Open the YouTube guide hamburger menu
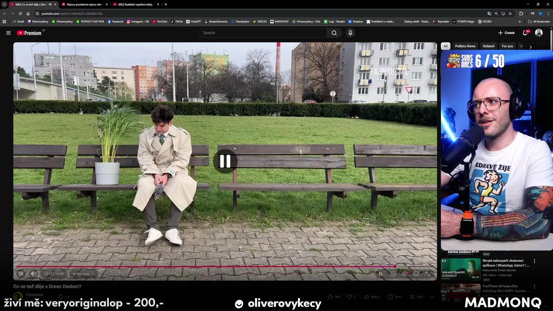This screenshot has height=311, width=553. (8, 33)
